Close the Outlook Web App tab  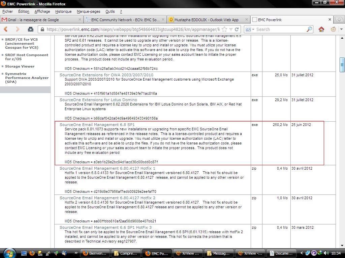(246, 19)
